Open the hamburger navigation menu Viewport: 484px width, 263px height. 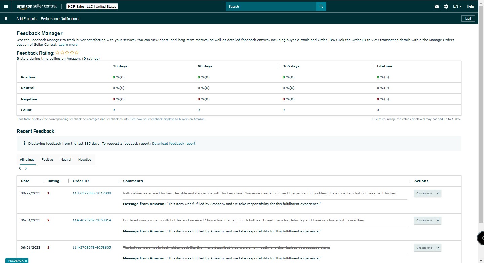(6, 6)
